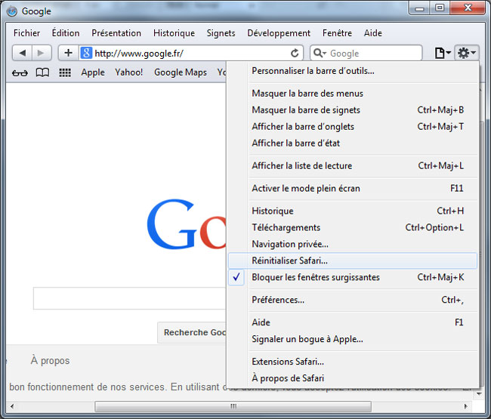This screenshot has height=419, width=491.
Task: Click the horizontal scrollbar right arrow
Action: point(465,406)
